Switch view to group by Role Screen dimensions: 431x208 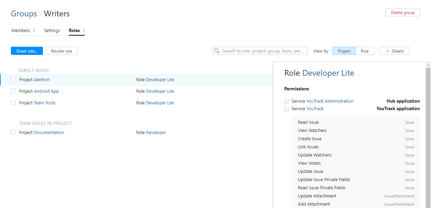[x=365, y=51]
